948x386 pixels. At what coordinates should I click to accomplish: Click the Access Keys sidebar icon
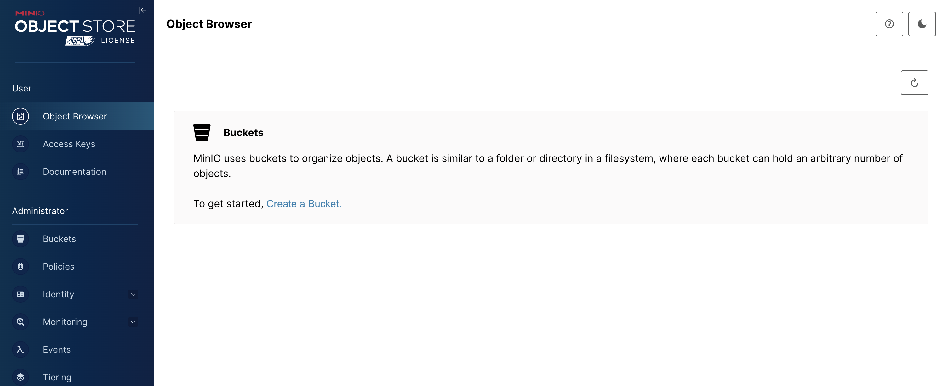click(20, 144)
